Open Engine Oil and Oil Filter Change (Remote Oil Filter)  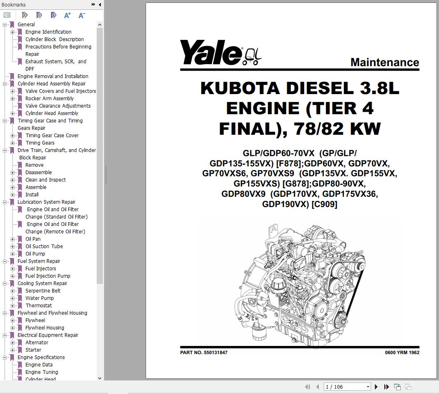pyautogui.click(x=56, y=228)
